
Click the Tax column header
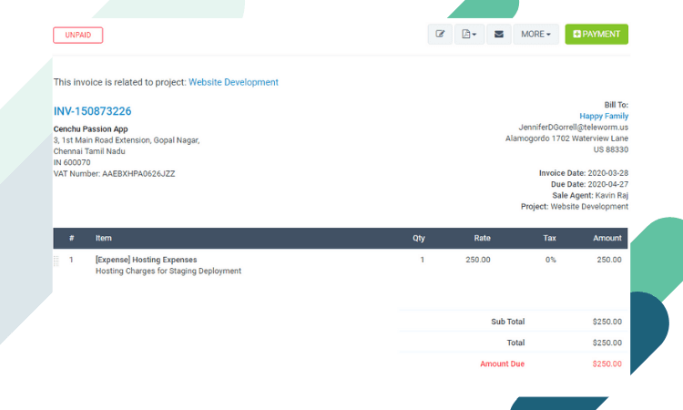549,238
